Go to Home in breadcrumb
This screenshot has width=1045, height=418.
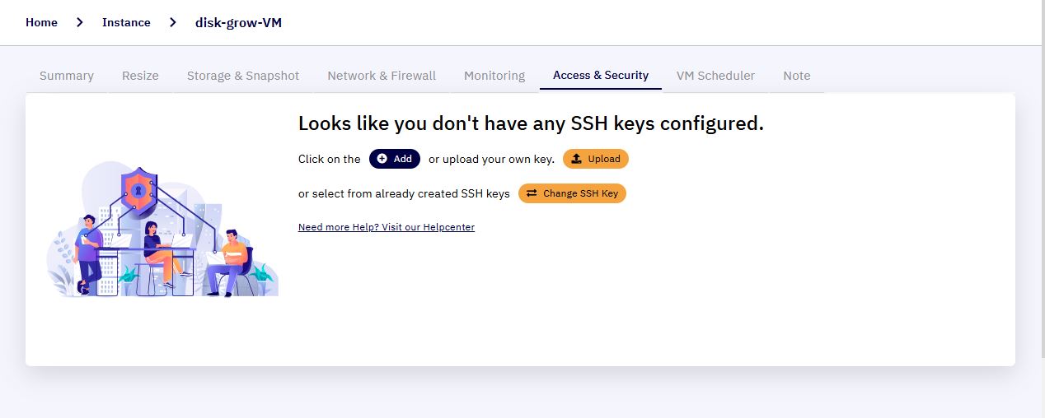tap(41, 22)
